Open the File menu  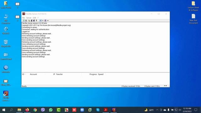pos(23,18)
